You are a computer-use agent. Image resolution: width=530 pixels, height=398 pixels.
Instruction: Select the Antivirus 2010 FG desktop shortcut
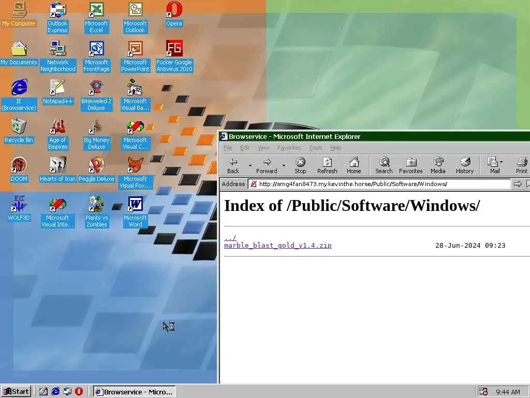[x=174, y=56]
